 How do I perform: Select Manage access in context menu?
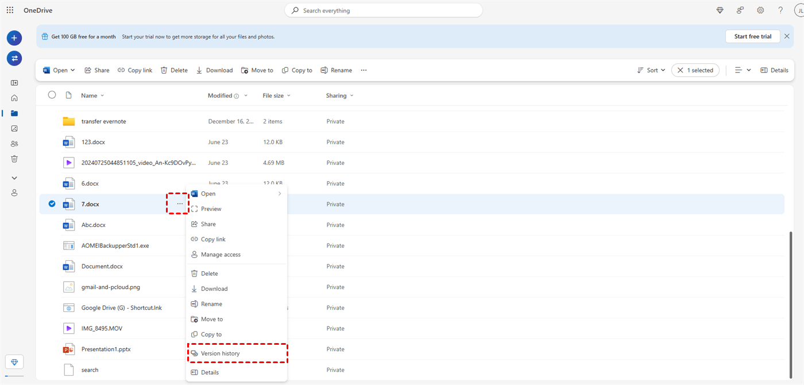[x=221, y=255]
